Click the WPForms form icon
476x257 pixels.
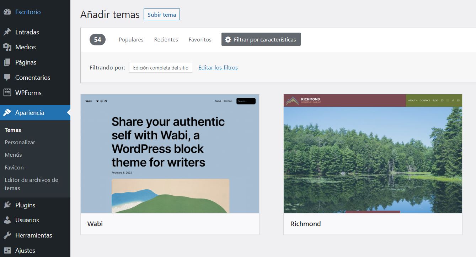click(7, 93)
